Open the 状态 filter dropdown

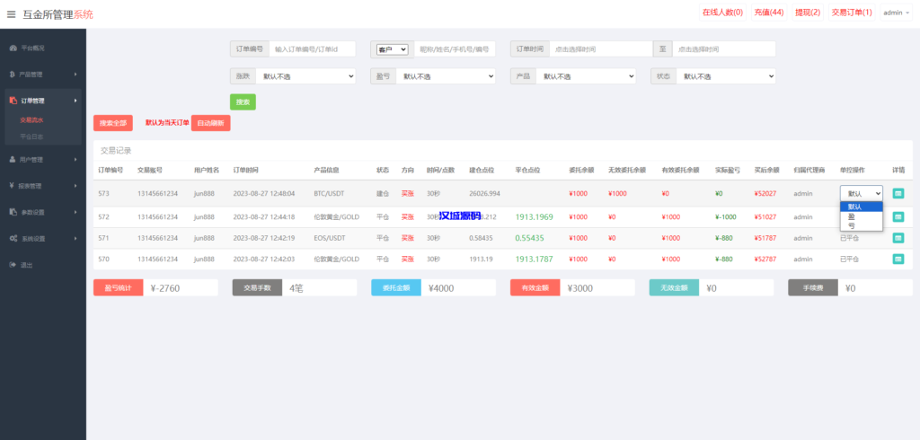point(725,77)
